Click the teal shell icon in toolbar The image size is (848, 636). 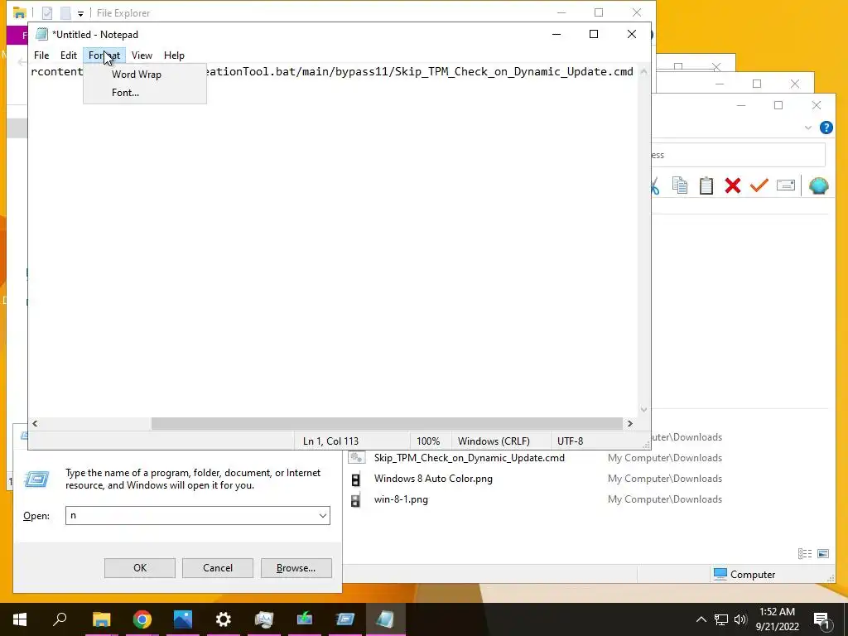[x=819, y=185]
